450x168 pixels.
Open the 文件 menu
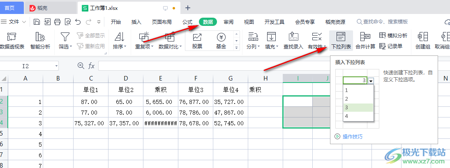[x=14, y=22]
